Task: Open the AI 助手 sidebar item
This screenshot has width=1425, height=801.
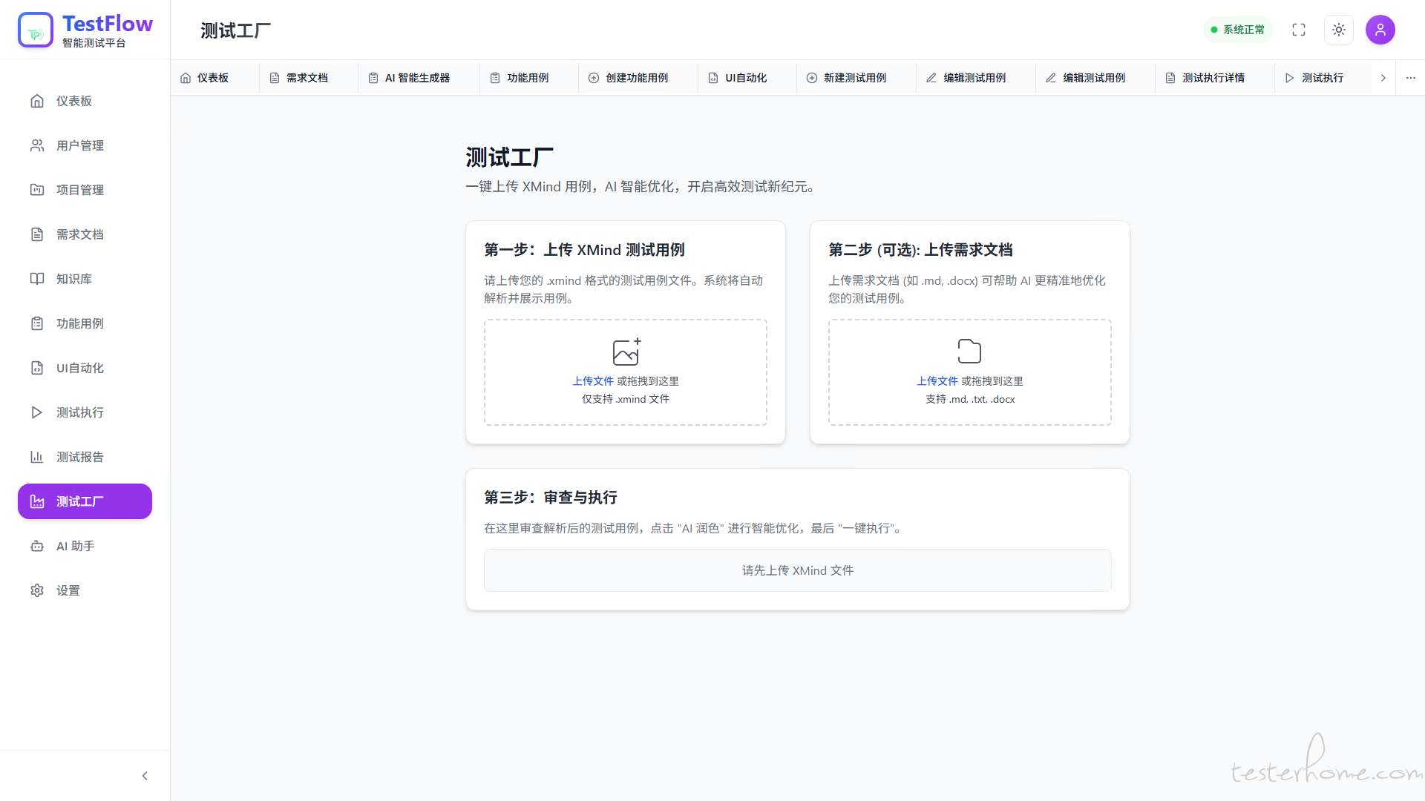Action: [x=76, y=546]
